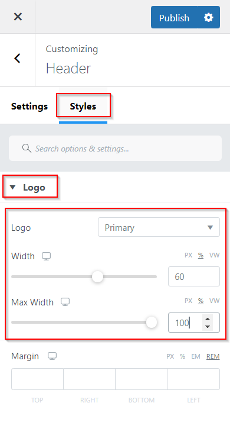The width and height of the screenshot is (230, 422).
Task: Select REM unit for Margin
Action: pyautogui.click(x=213, y=356)
